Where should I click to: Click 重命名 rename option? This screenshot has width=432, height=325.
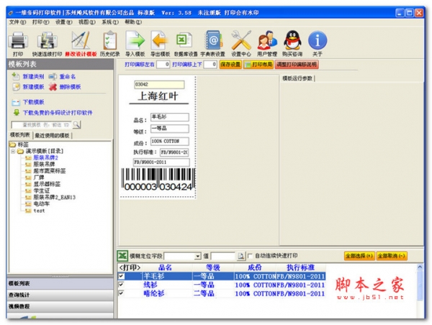point(62,76)
